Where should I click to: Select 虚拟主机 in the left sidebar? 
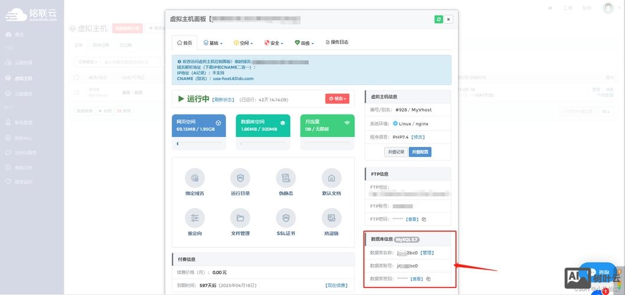tap(19, 78)
